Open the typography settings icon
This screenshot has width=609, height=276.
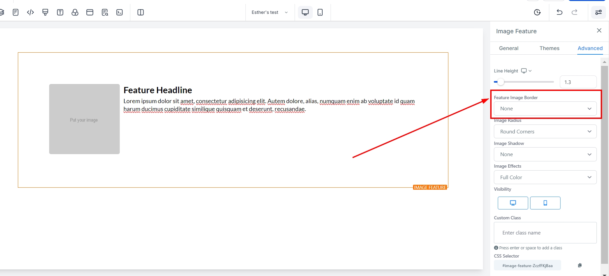click(60, 13)
